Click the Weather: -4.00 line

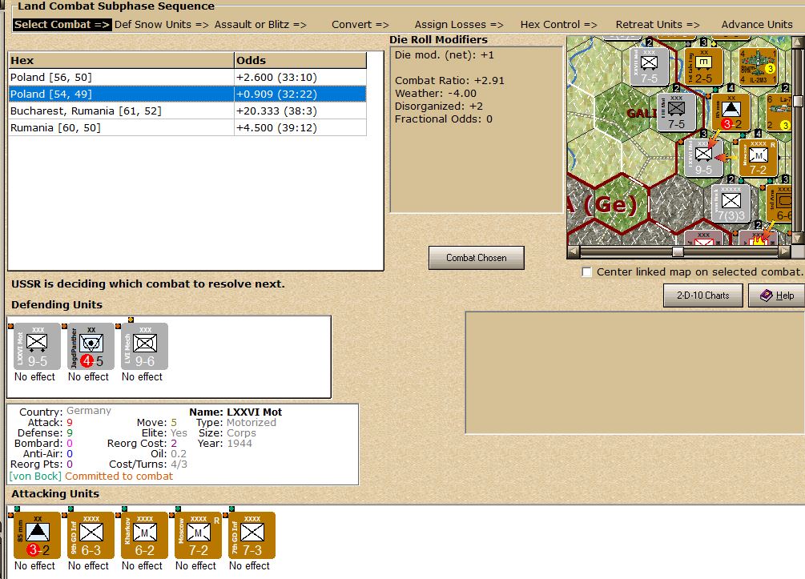point(436,94)
